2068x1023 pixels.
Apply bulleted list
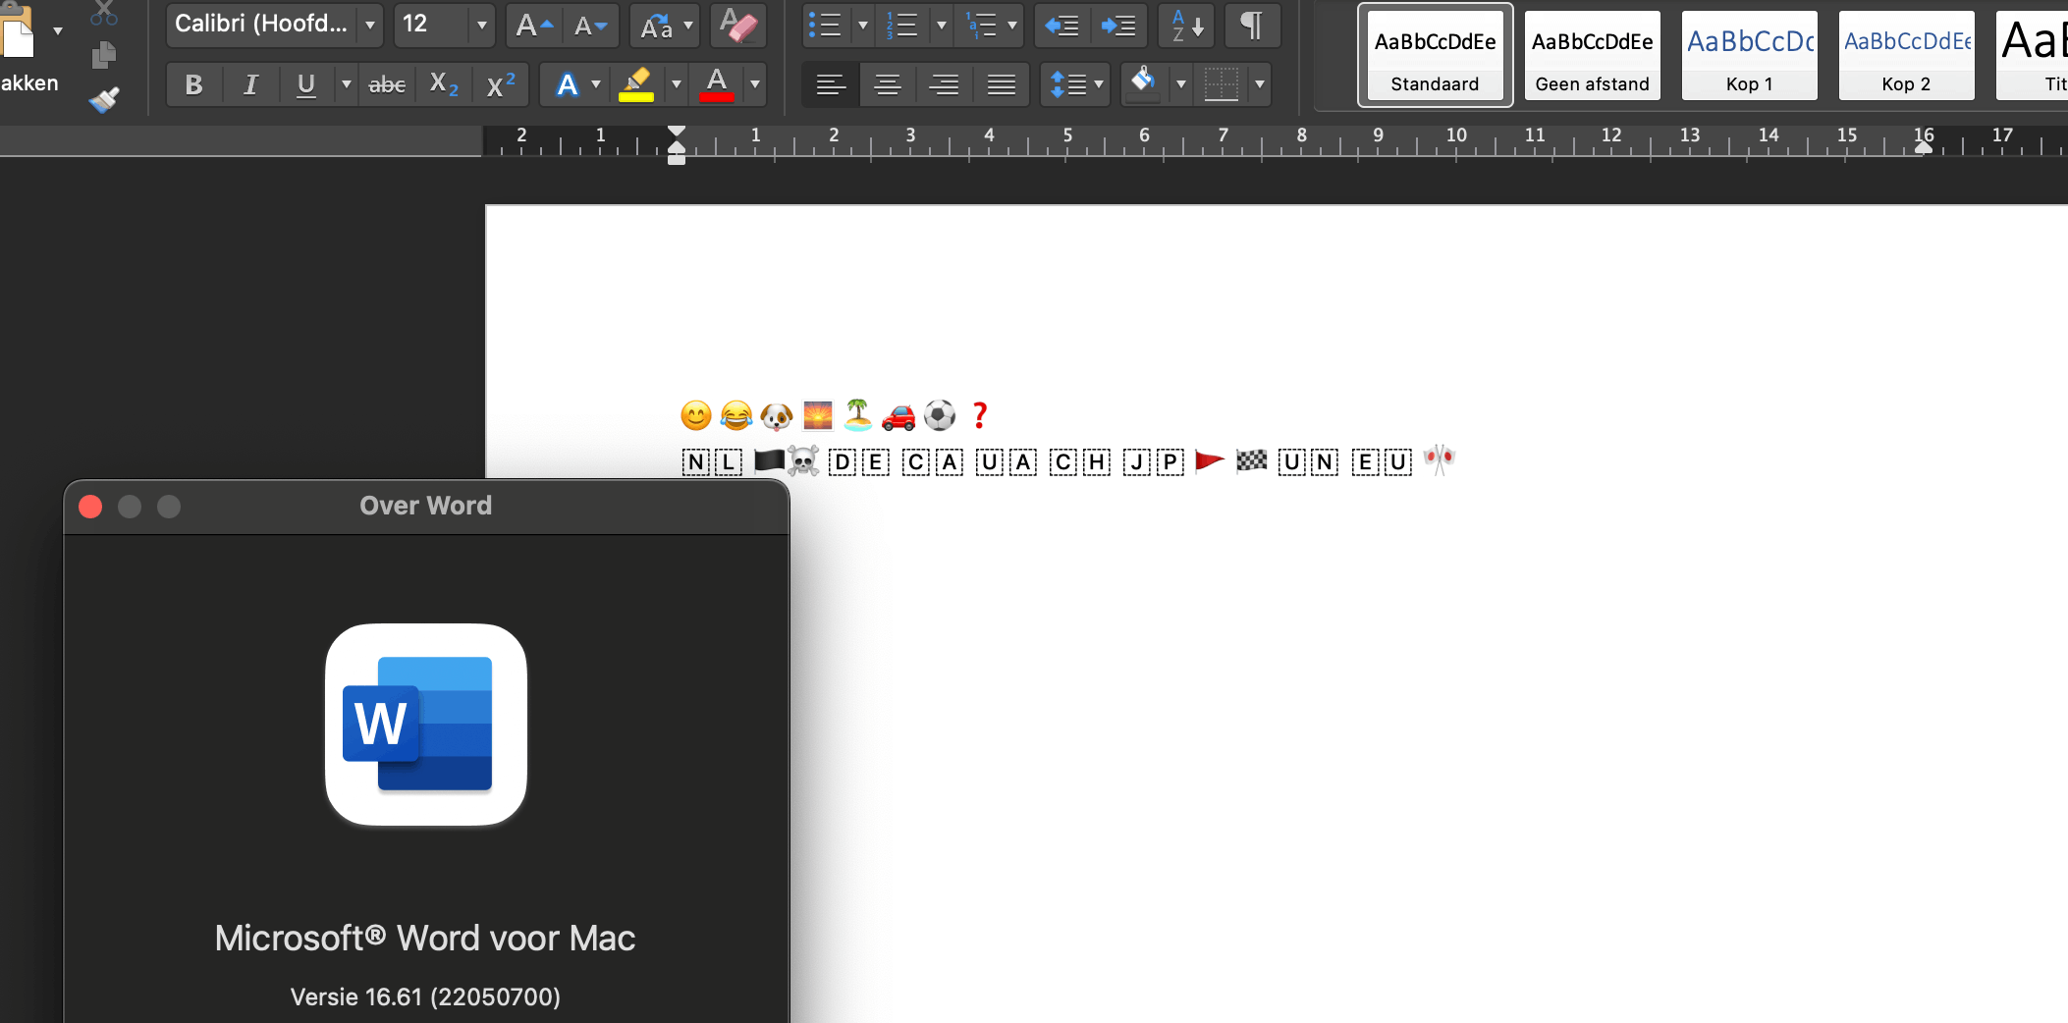(826, 25)
